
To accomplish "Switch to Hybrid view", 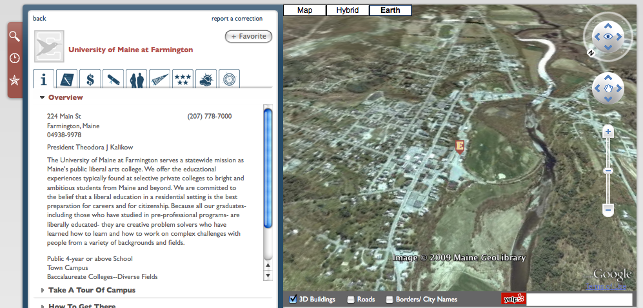I will point(348,10).
